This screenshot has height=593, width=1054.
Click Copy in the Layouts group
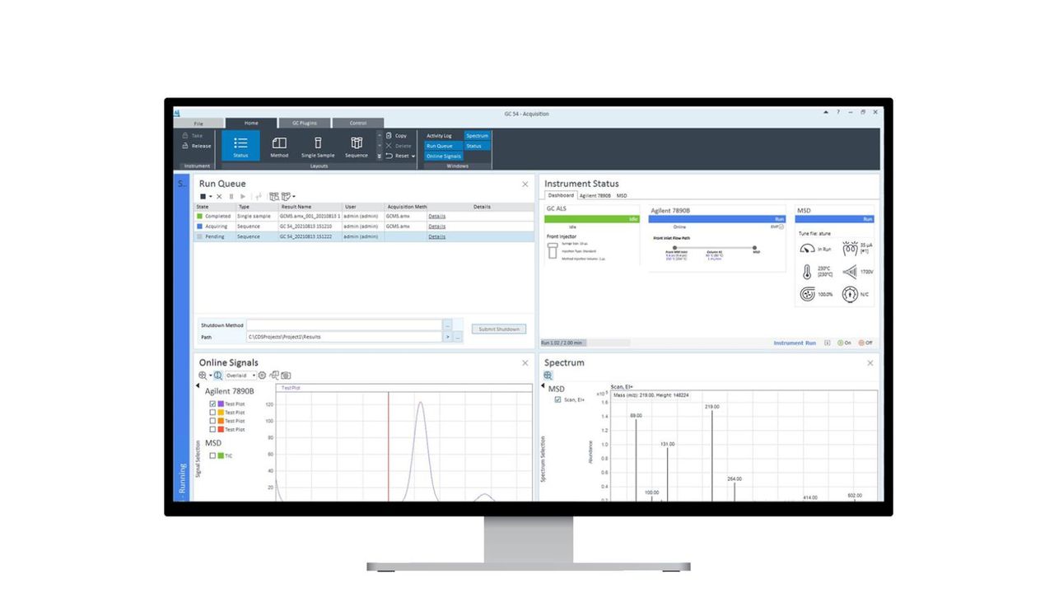coord(396,135)
